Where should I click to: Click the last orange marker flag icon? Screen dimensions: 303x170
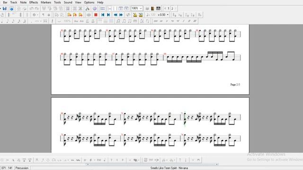click(80, 15)
